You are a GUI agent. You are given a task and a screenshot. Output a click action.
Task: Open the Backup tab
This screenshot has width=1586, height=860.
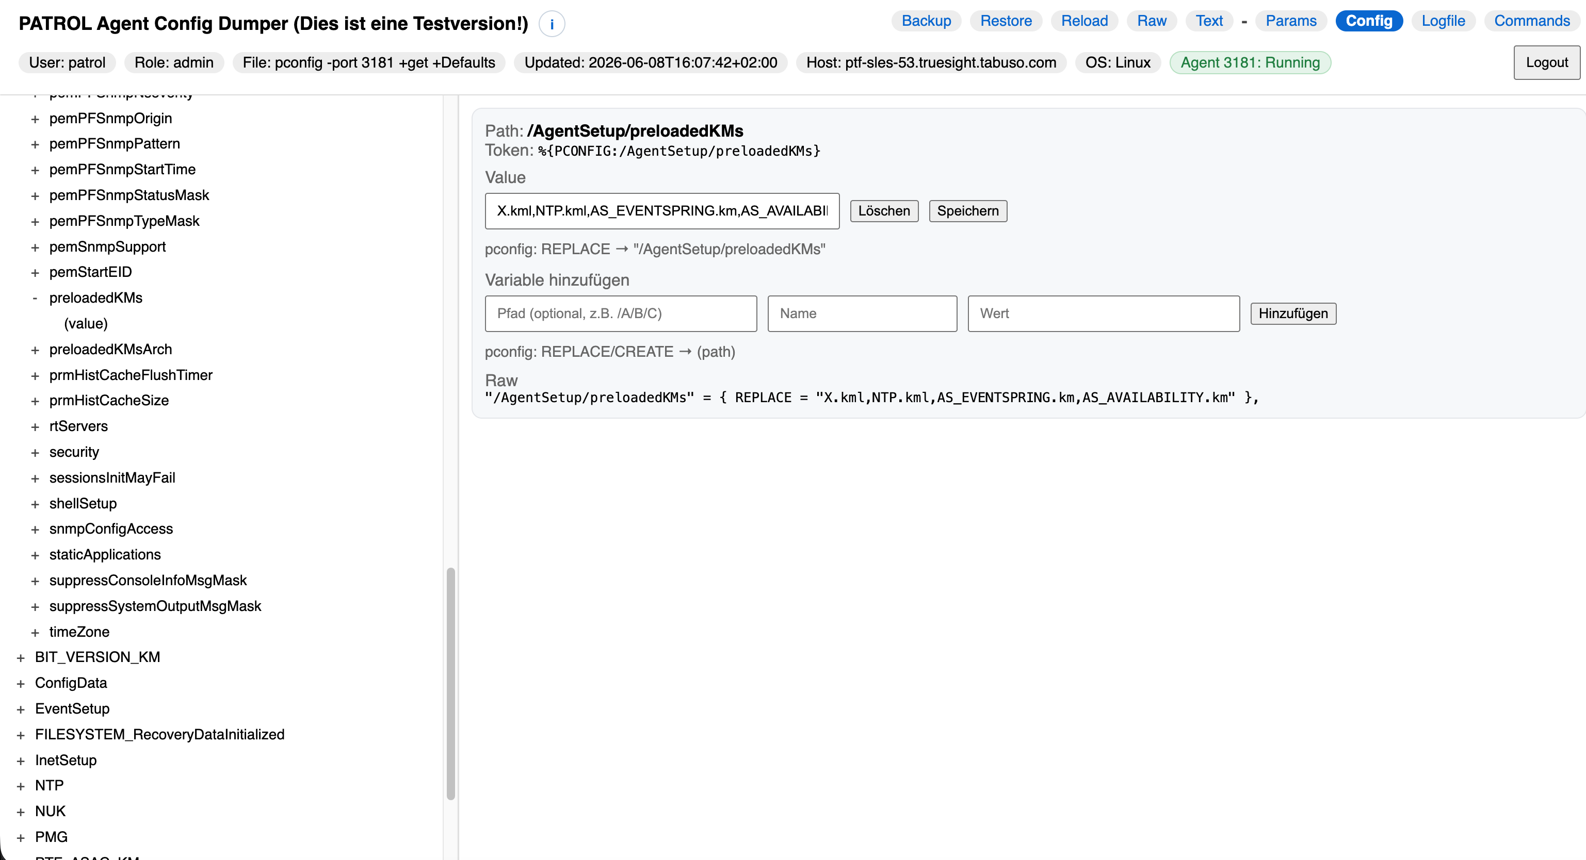(926, 21)
